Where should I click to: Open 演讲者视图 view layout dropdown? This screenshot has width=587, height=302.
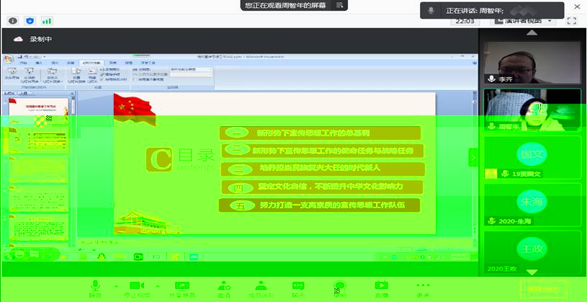click(x=524, y=21)
